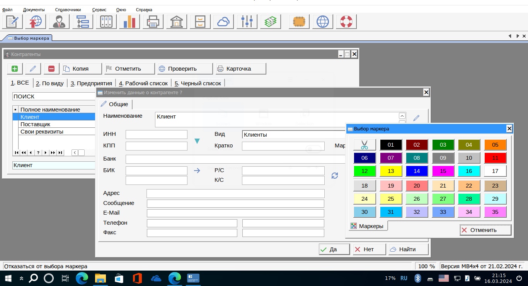Click the pencil icon beside Наименование field

click(x=416, y=118)
